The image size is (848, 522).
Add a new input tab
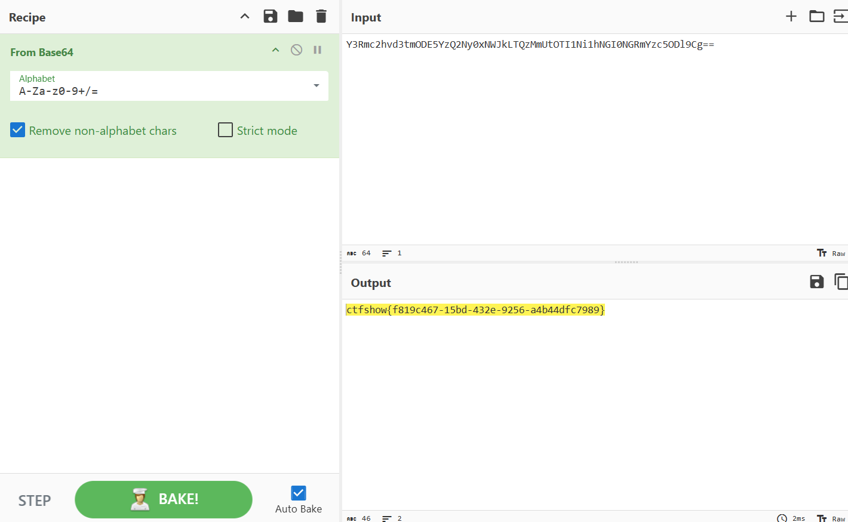791,17
